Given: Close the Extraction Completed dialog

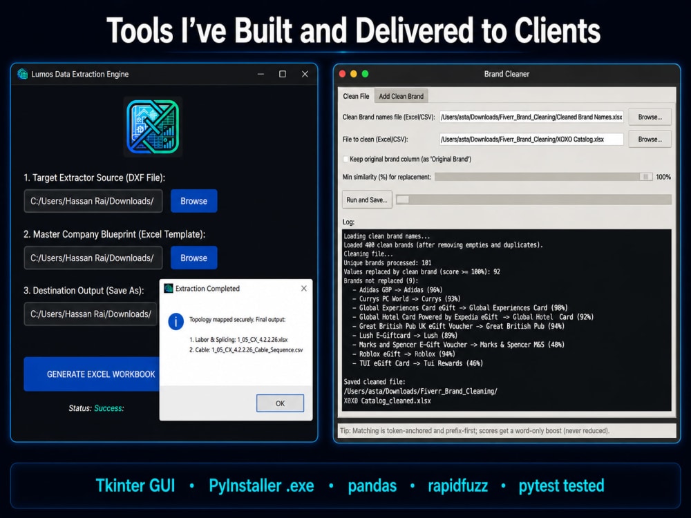Looking at the screenshot, I should click(x=303, y=289).
